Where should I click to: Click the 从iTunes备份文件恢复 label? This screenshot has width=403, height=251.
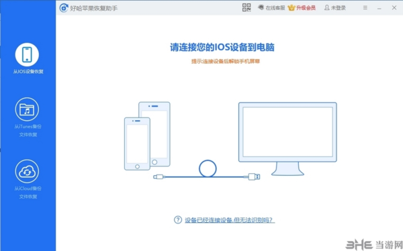[28, 130]
